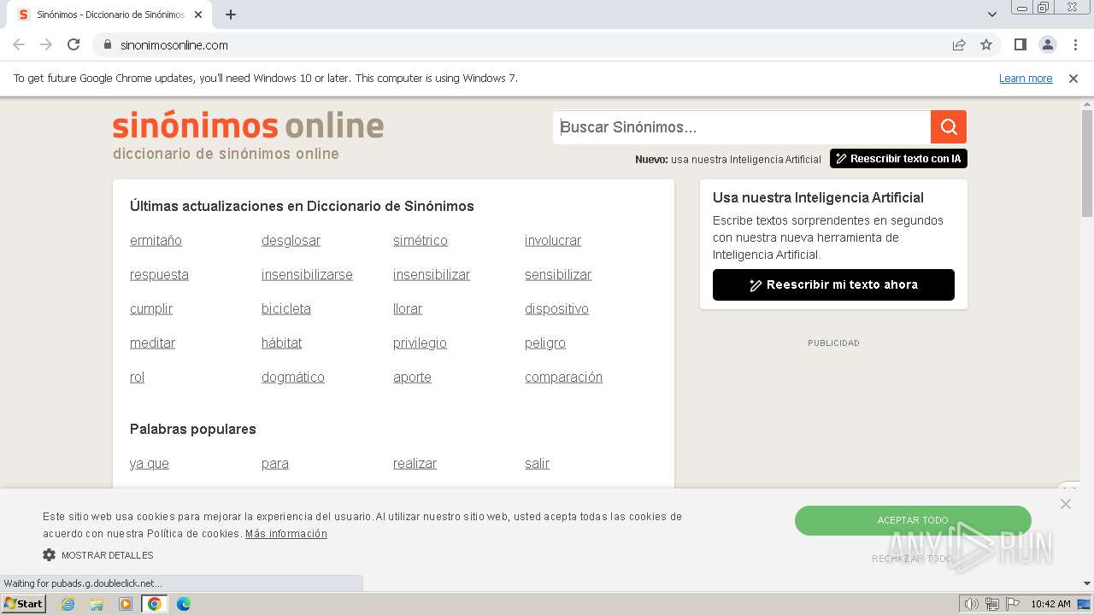Open the word llorar
This screenshot has width=1094, height=615.
(408, 309)
